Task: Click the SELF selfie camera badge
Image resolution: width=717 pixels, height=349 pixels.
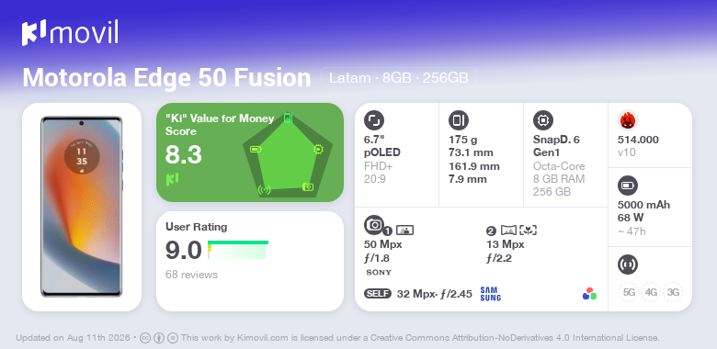Action: pyautogui.click(x=378, y=294)
